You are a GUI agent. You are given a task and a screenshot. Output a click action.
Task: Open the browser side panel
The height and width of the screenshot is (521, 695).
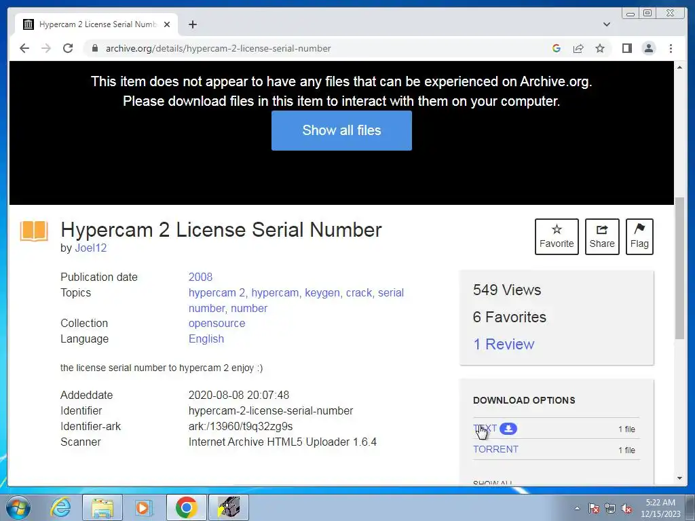pos(626,48)
